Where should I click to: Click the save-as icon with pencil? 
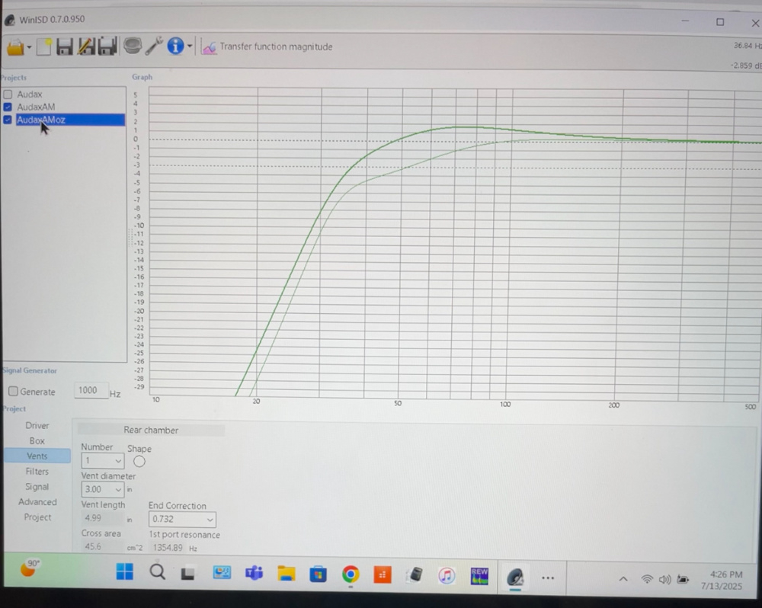point(86,47)
